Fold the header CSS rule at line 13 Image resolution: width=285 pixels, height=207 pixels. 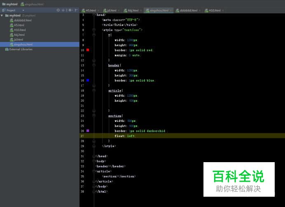pos(94,65)
